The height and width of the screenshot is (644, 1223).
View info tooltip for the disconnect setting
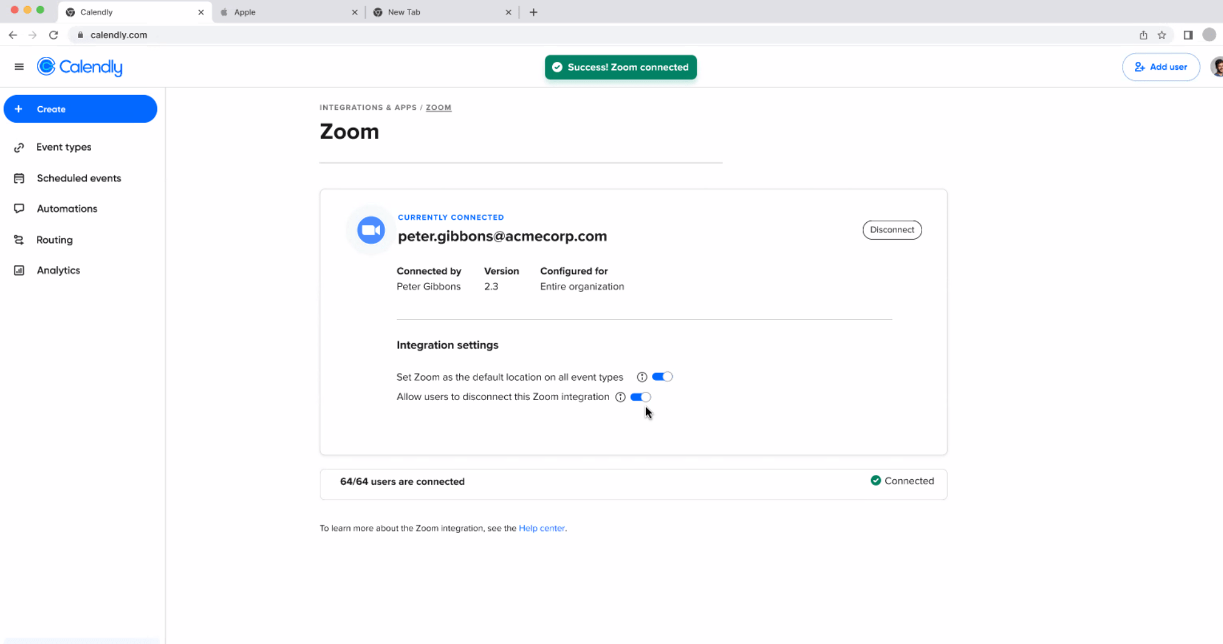[x=620, y=397]
